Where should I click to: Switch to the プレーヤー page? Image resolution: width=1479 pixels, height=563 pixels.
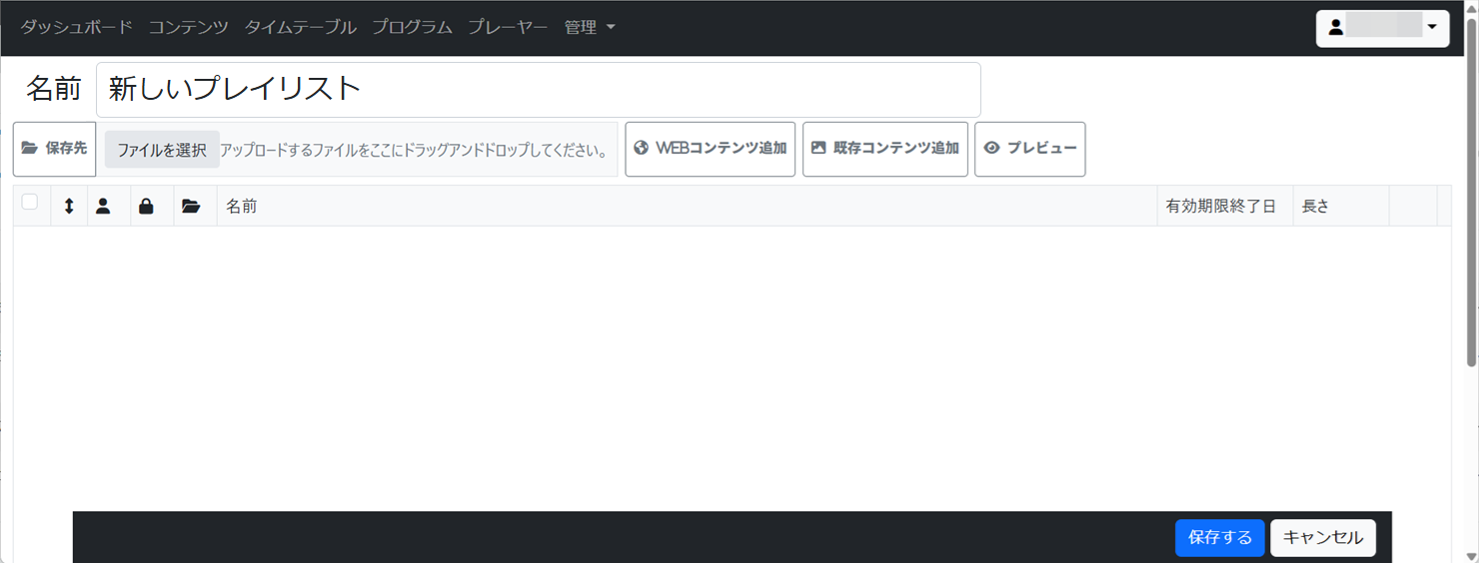[x=508, y=28]
